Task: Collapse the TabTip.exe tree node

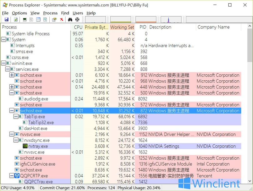Action: tap(16, 116)
